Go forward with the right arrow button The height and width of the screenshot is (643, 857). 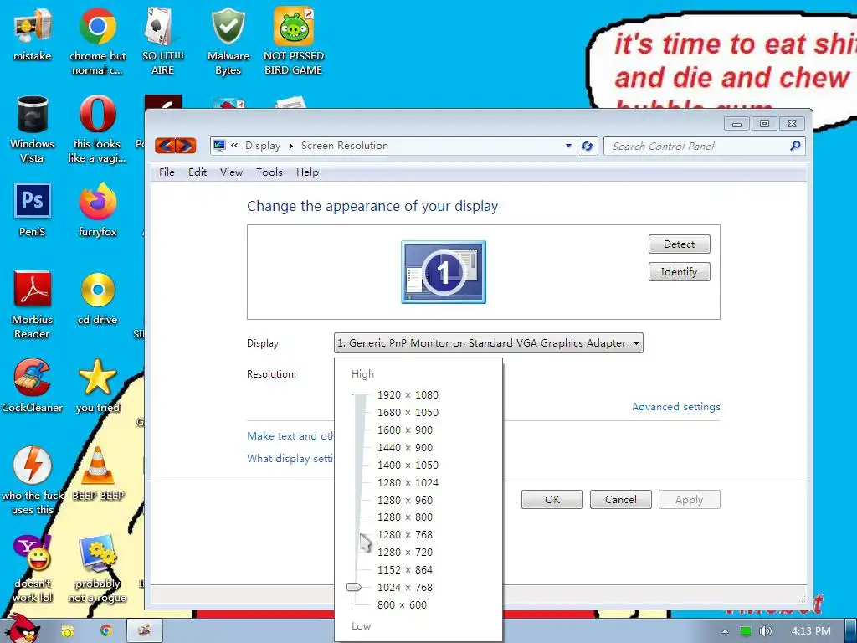[x=186, y=146]
